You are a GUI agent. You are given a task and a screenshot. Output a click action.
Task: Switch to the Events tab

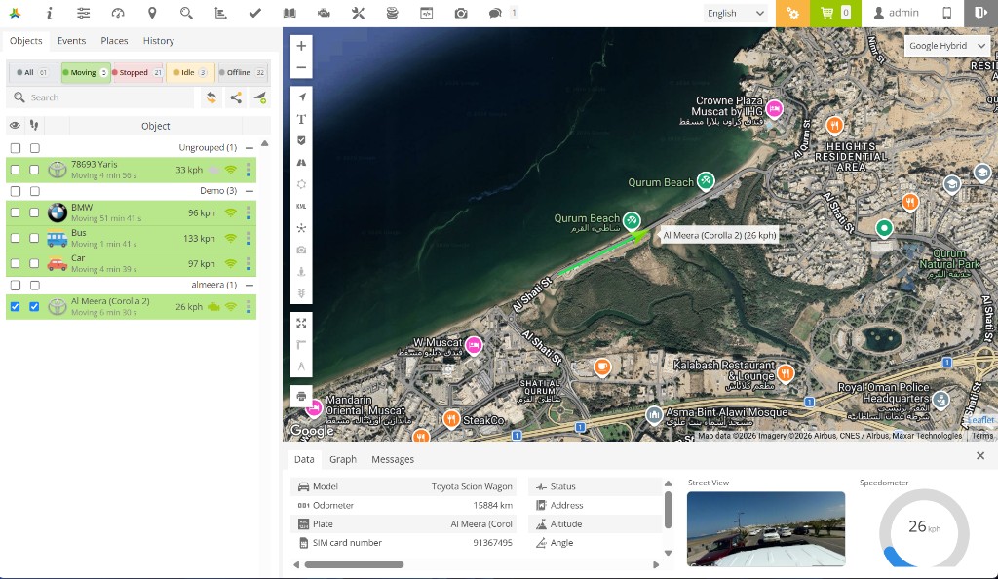point(71,41)
